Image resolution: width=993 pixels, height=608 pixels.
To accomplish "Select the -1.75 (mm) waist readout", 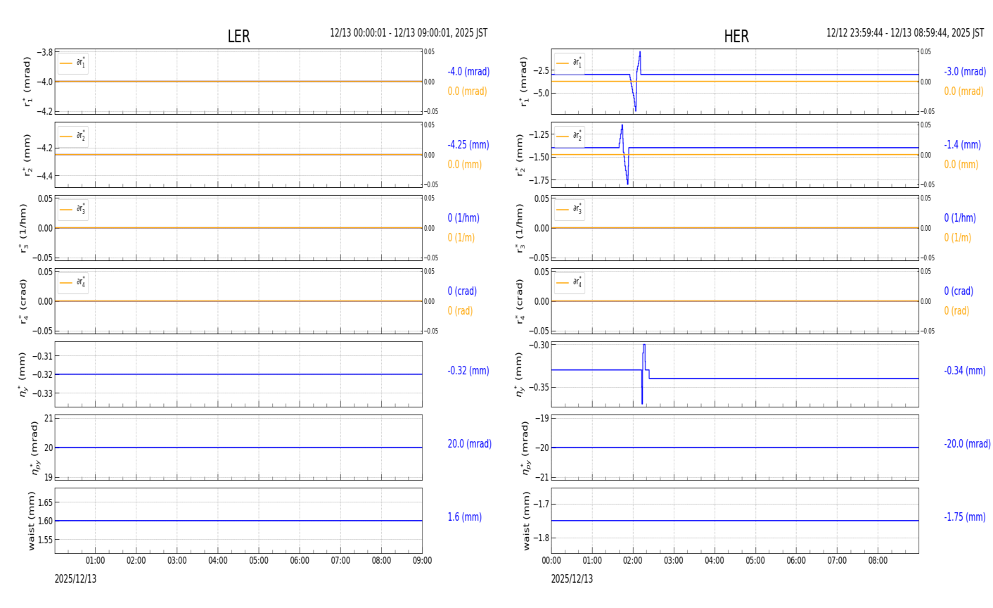I will 965,517.
